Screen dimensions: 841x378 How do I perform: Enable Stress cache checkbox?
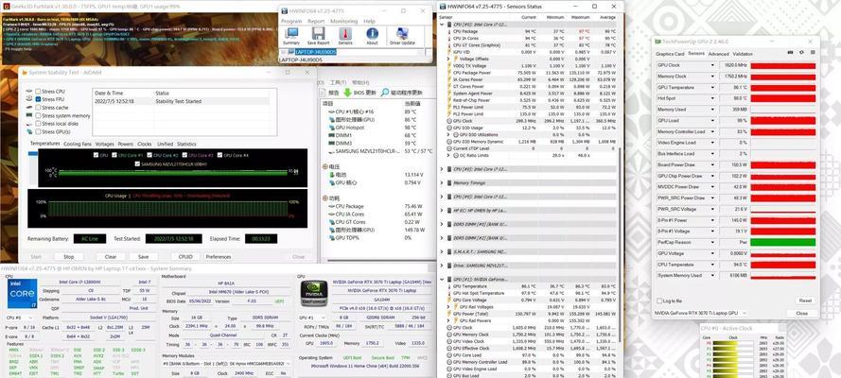pos(38,108)
